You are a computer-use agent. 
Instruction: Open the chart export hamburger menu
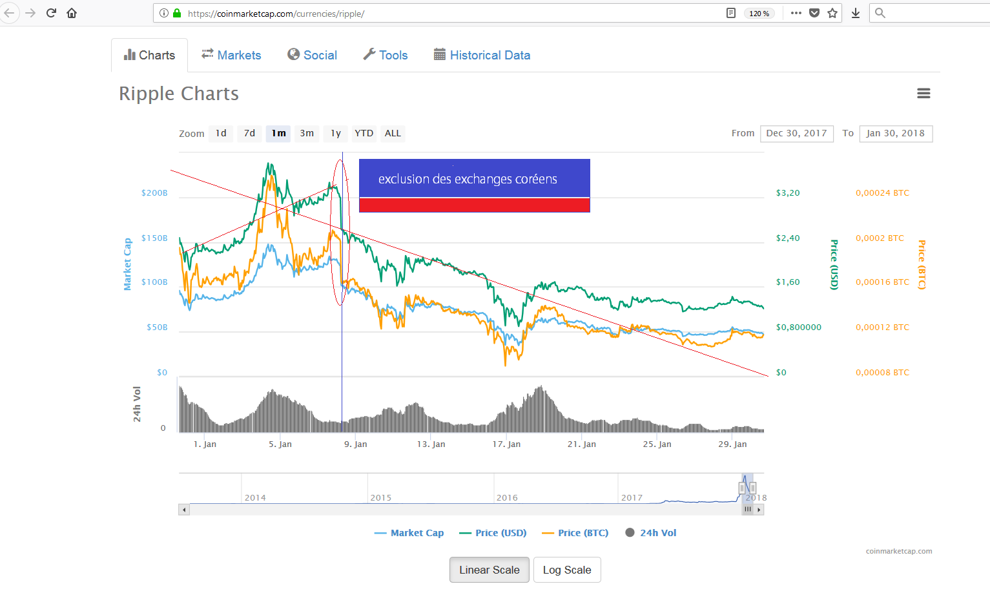[x=923, y=93]
